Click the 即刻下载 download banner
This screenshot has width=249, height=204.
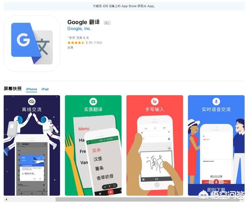point(216,190)
